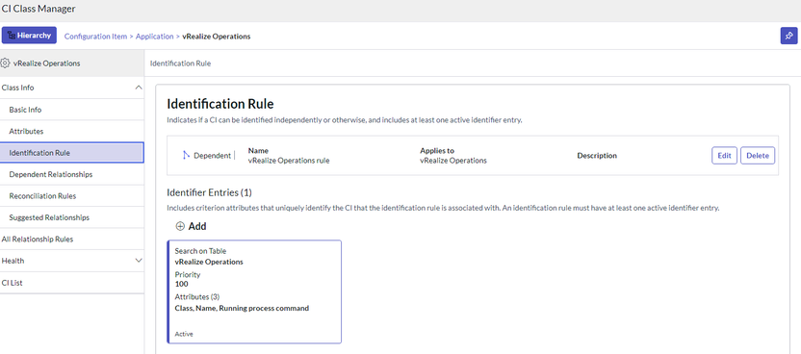The image size is (801, 354).
Task: Open Basic Info section
Action: (x=72, y=110)
